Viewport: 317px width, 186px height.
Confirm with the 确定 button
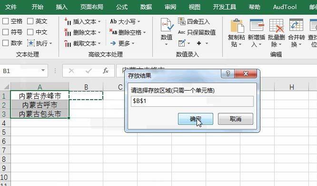tap(196, 119)
